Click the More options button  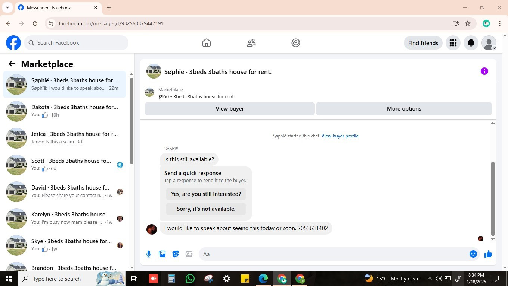point(404,109)
